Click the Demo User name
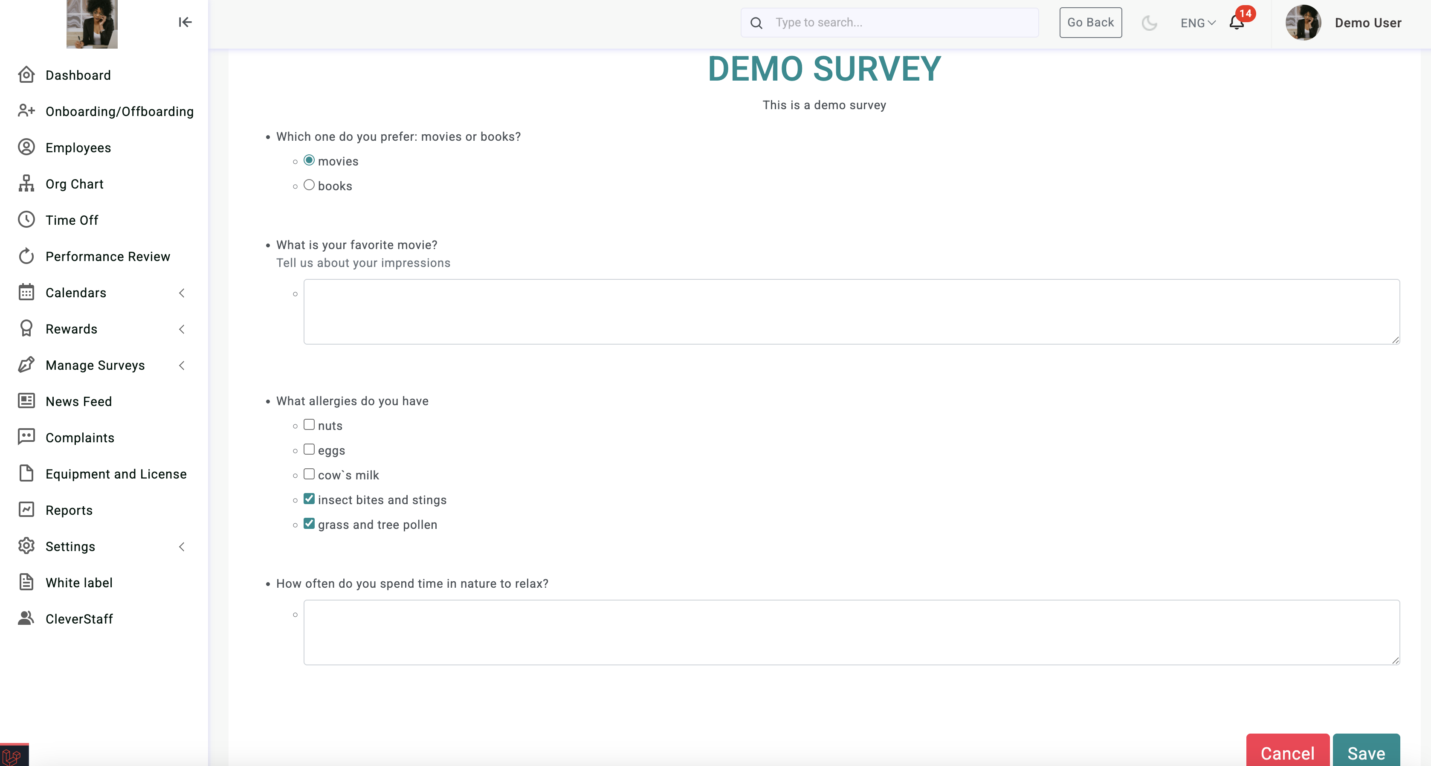 1367,23
